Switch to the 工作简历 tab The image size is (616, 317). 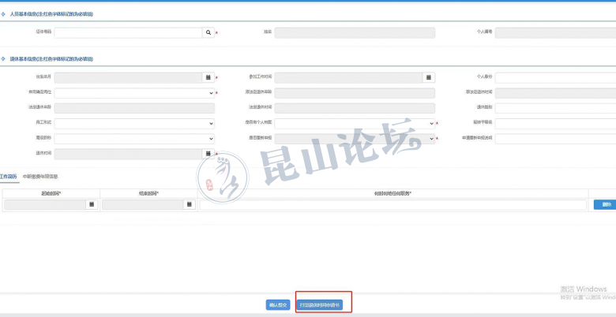click(x=8, y=177)
